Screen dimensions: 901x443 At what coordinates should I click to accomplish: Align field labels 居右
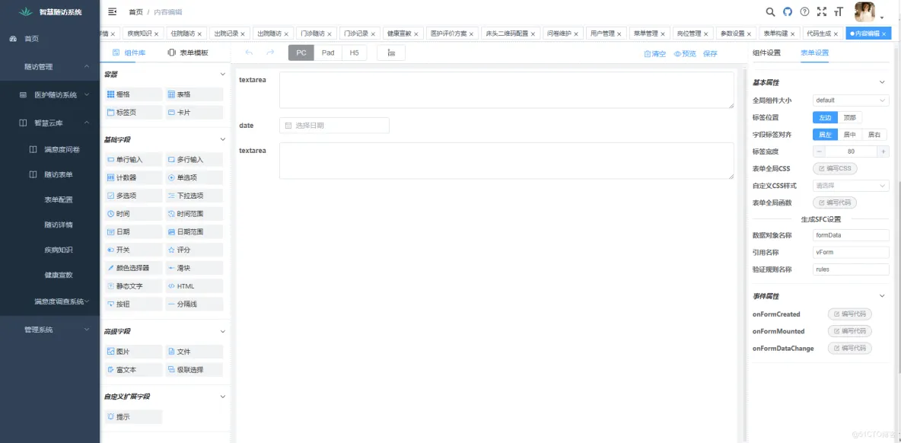[874, 135]
